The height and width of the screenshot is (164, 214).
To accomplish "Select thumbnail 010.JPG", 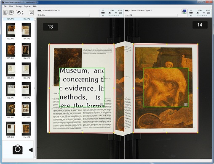I will [26, 89].
